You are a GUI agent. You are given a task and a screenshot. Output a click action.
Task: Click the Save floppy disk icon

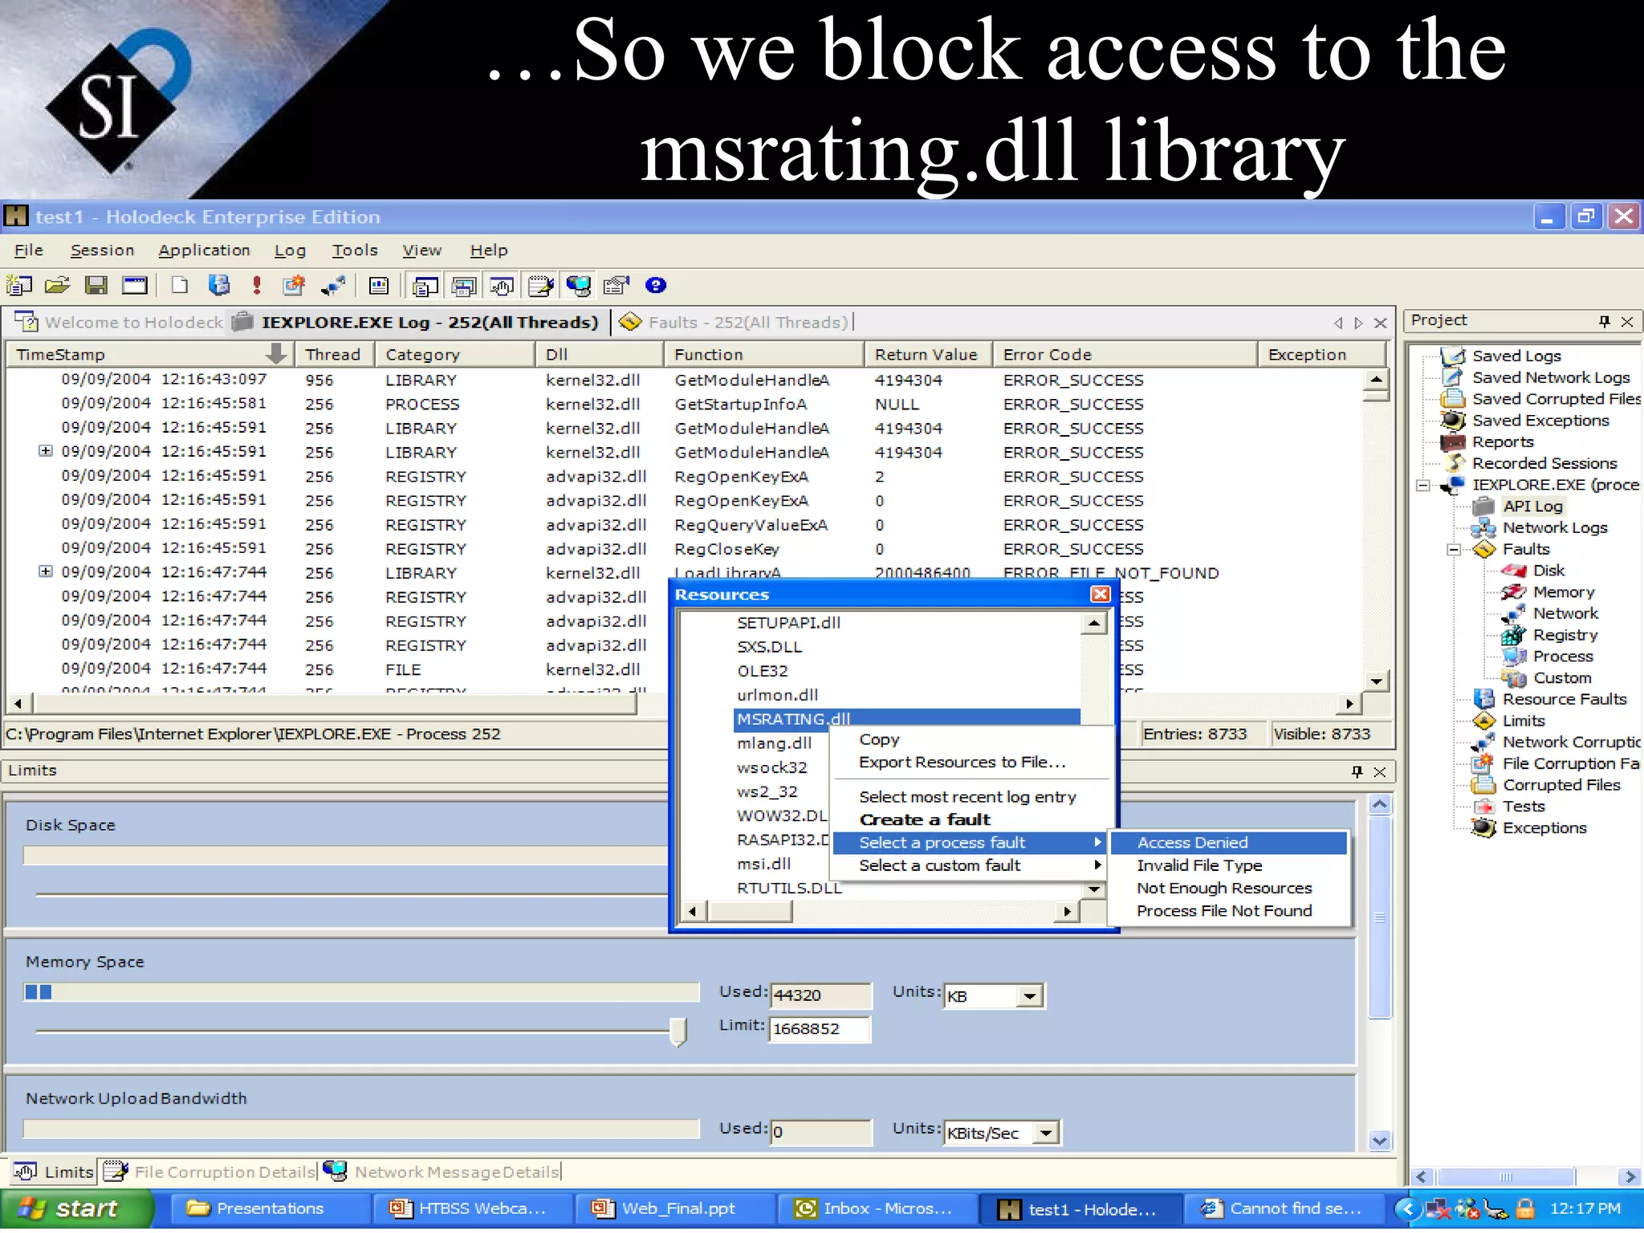point(96,285)
